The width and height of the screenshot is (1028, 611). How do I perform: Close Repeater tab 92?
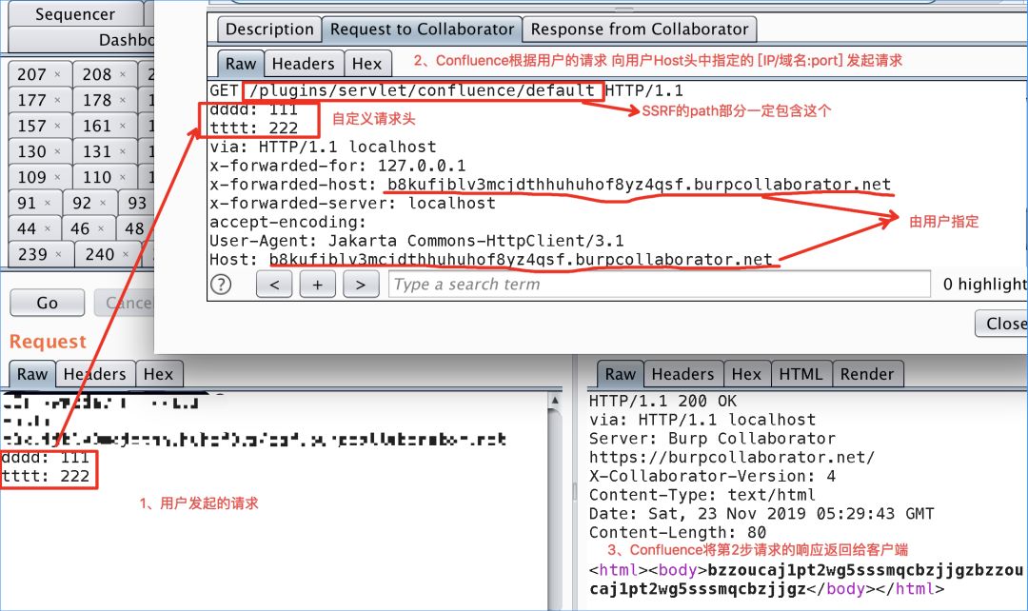(102, 204)
